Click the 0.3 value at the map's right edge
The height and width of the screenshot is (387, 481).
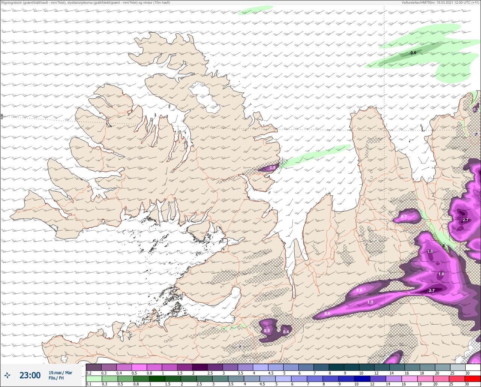pos(476,109)
